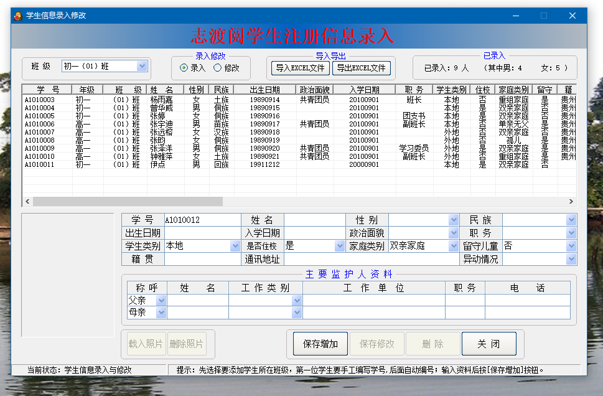Screen dimensions: 603x396
Task: Open the 父亲 guardian title dropdown
Action: pos(161,300)
